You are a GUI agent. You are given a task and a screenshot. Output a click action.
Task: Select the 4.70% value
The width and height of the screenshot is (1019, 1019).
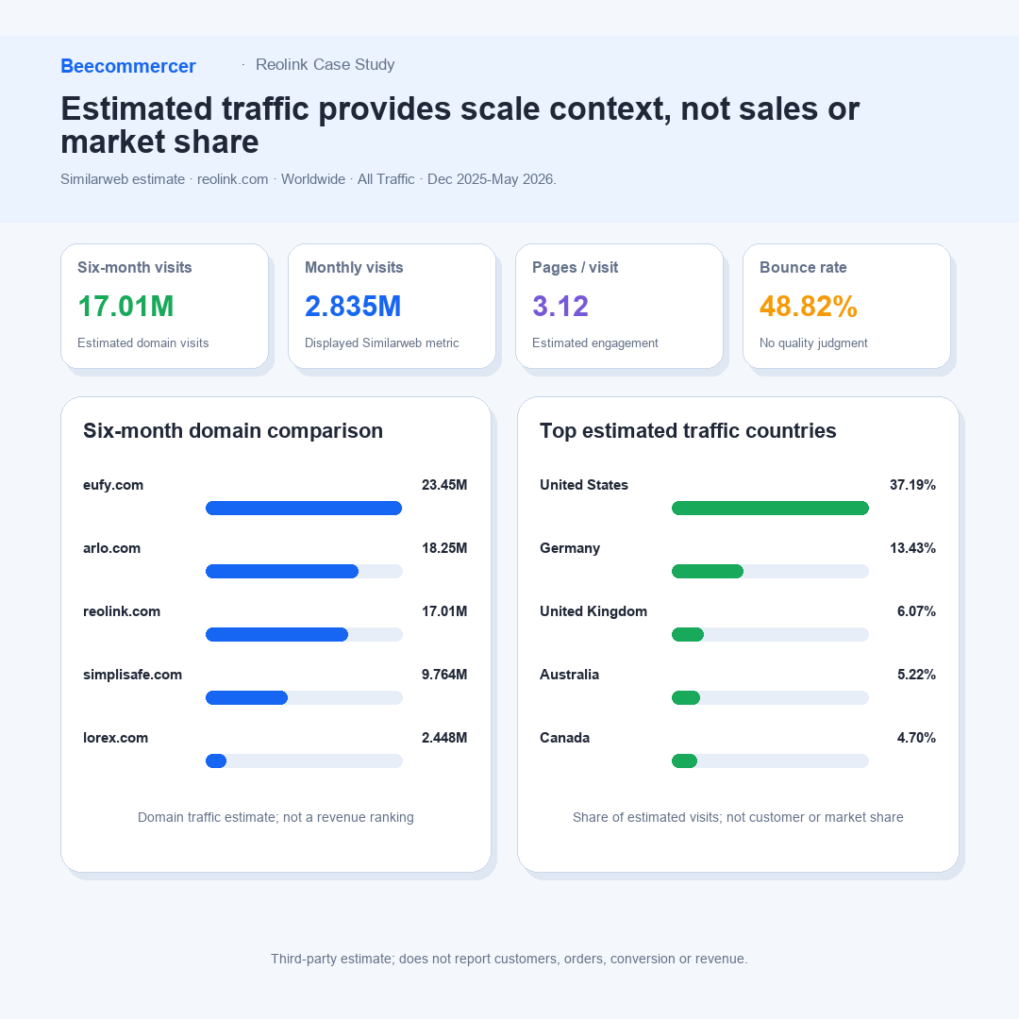tap(916, 738)
